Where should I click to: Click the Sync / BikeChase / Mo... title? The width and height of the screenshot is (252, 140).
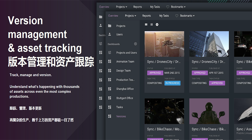[164, 129]
